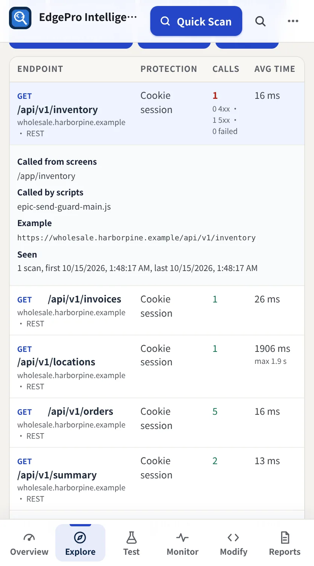The image size is (314, 566).
Task: Open the EdgePro app logo icon
Action: click(20, 18)
